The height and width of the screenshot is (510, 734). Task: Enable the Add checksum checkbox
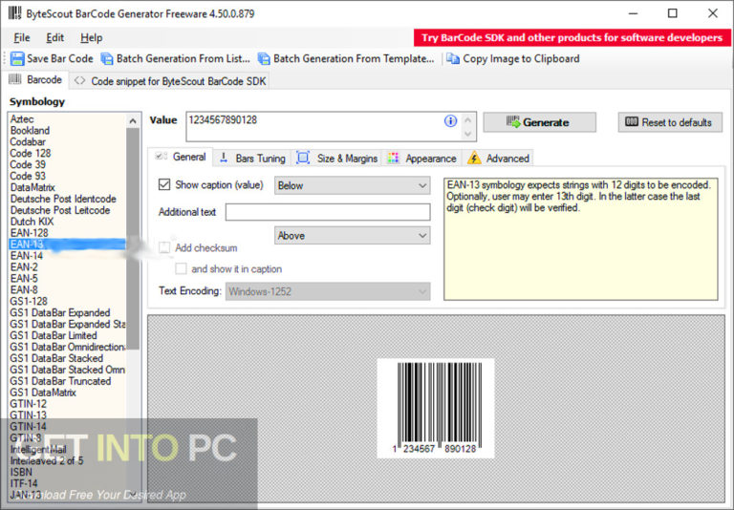coord(164,247)
